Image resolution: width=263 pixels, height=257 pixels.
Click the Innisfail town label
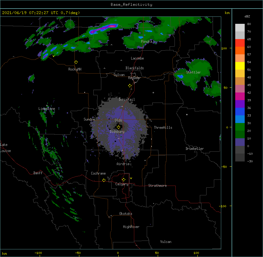coord(127,100)
